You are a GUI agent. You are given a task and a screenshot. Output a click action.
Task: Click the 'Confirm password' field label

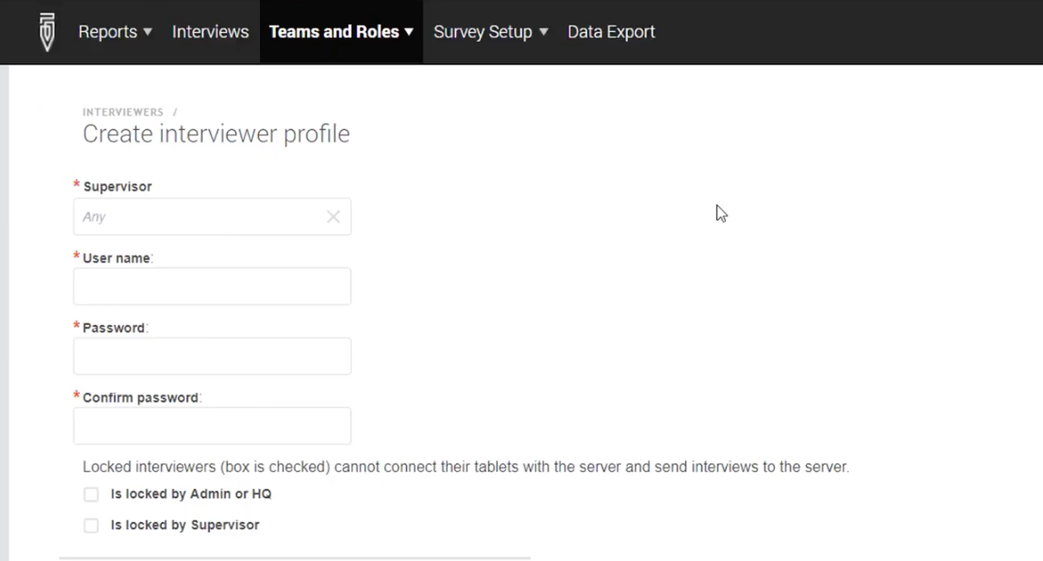pos(140,398)
